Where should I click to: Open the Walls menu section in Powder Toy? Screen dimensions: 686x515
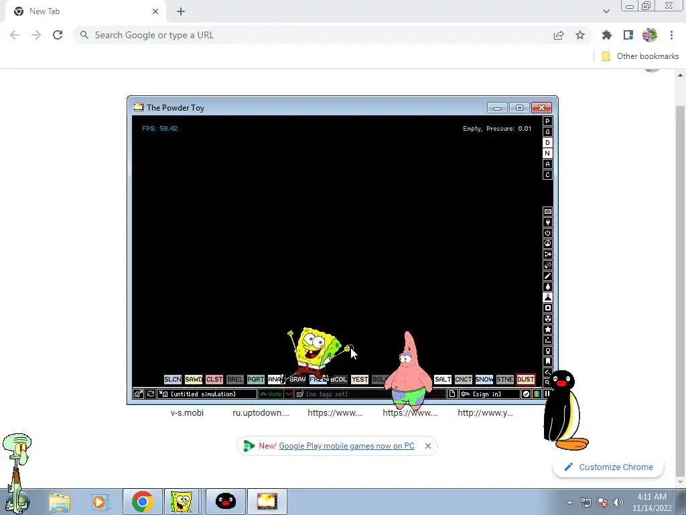547,211
